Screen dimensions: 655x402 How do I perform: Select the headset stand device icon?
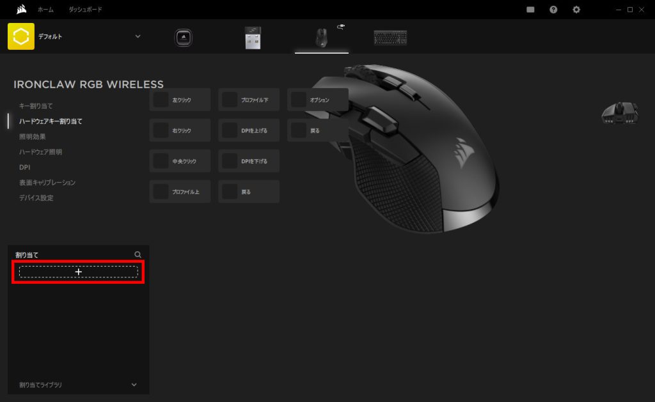click(183, 38)
